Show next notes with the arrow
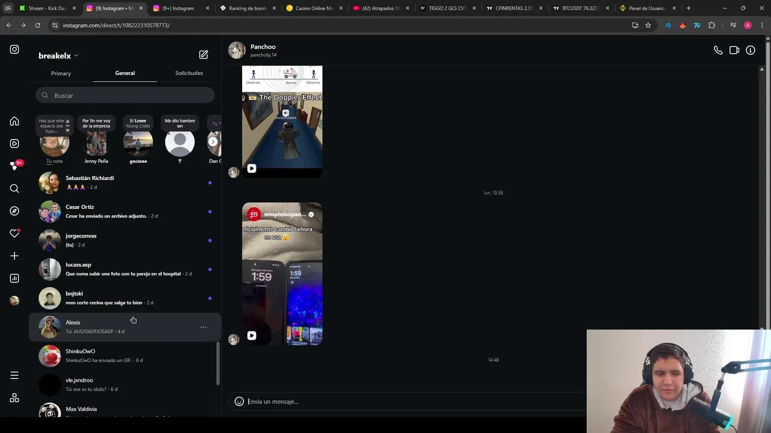Viewport: 771px width, 433px height. pos(213,142)
